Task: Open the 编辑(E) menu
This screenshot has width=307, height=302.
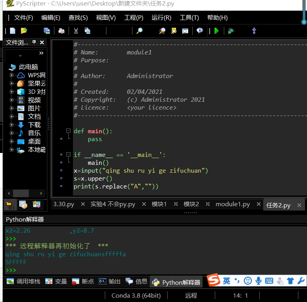Action: tap(50, 18)
